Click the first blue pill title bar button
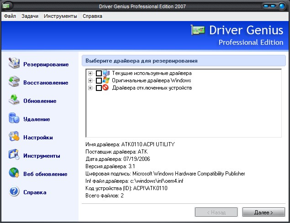 [x=266, y=6]
